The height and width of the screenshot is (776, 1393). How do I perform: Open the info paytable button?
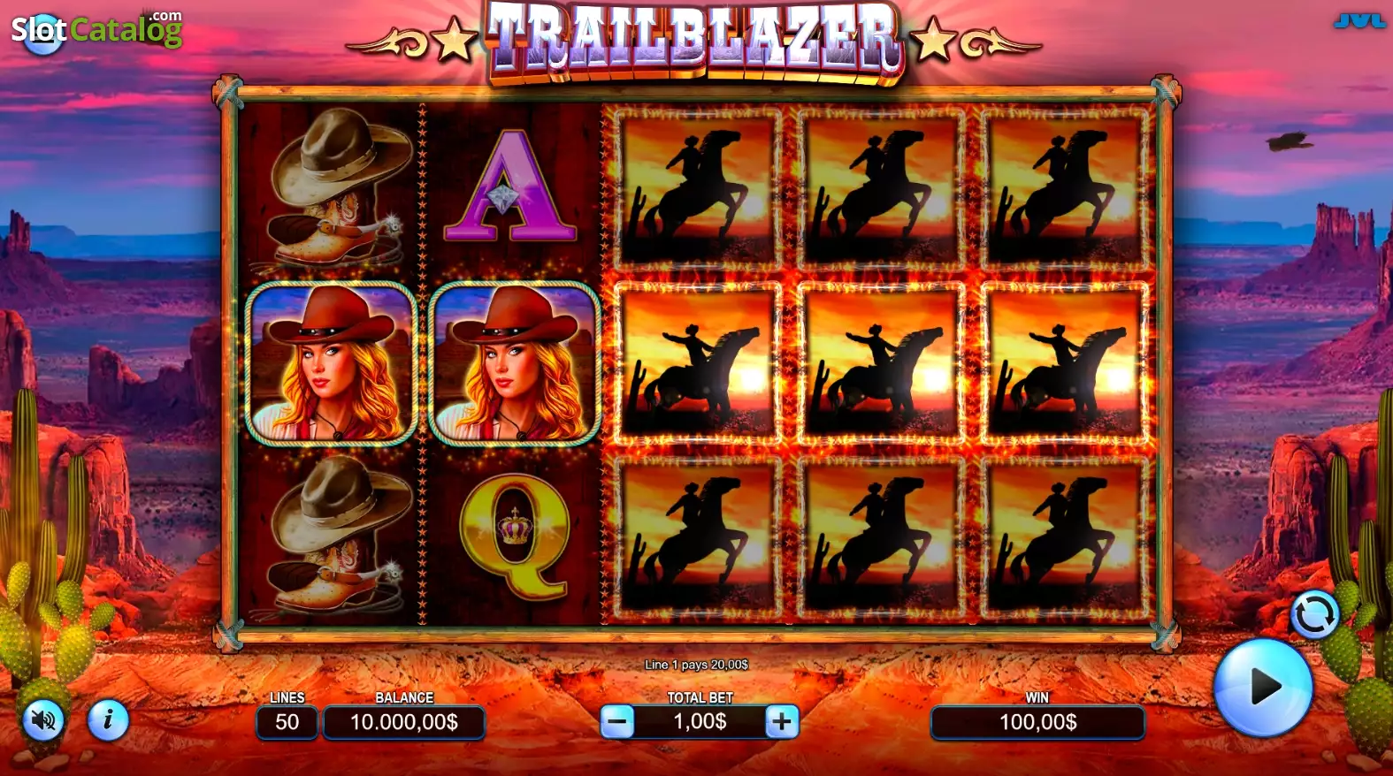point(108,720)
